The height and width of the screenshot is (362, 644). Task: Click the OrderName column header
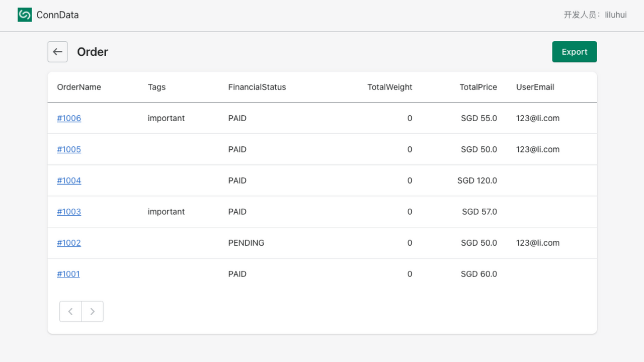[x=79, y=87]
